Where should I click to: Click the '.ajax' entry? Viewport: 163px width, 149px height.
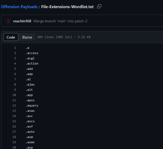(x=30, y=84)
